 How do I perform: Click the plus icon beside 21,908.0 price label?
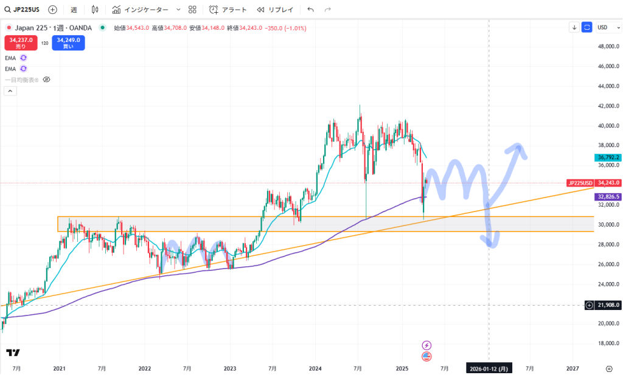pyautogui.click(x=588, y=305)
